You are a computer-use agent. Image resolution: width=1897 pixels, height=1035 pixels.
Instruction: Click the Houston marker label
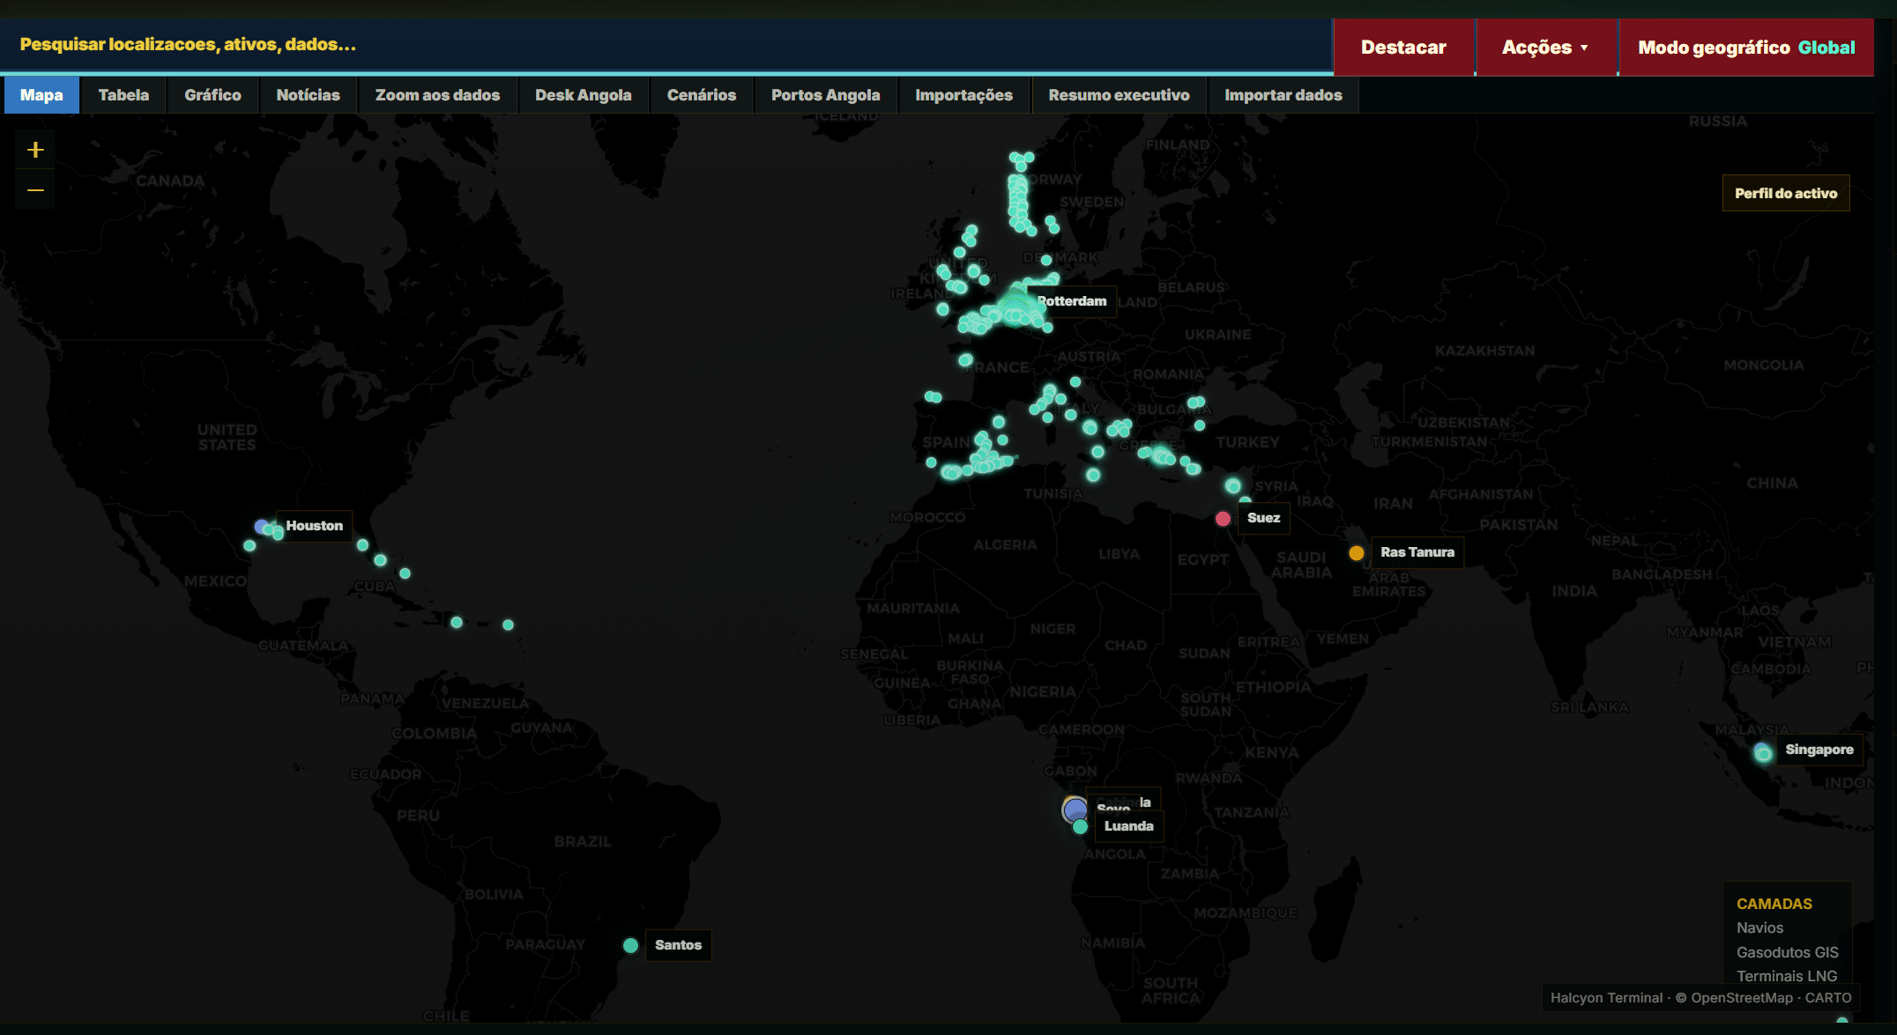[x=314, y=526]
